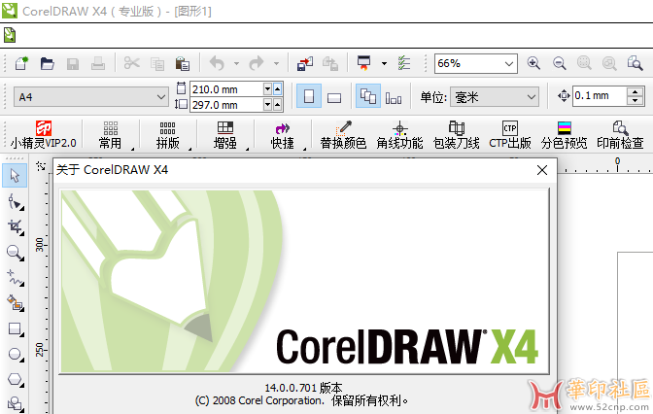Viewport: 653px width, 414px height.
Task: Expand the Undo history arrow
Action: (x=236, y=64)
